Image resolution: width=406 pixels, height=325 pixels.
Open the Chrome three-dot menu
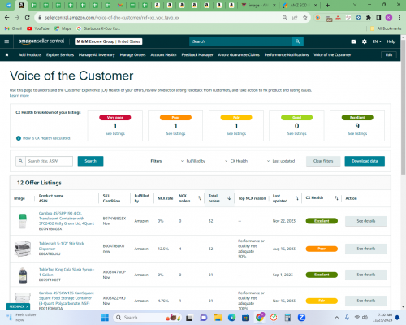(399, 18)
